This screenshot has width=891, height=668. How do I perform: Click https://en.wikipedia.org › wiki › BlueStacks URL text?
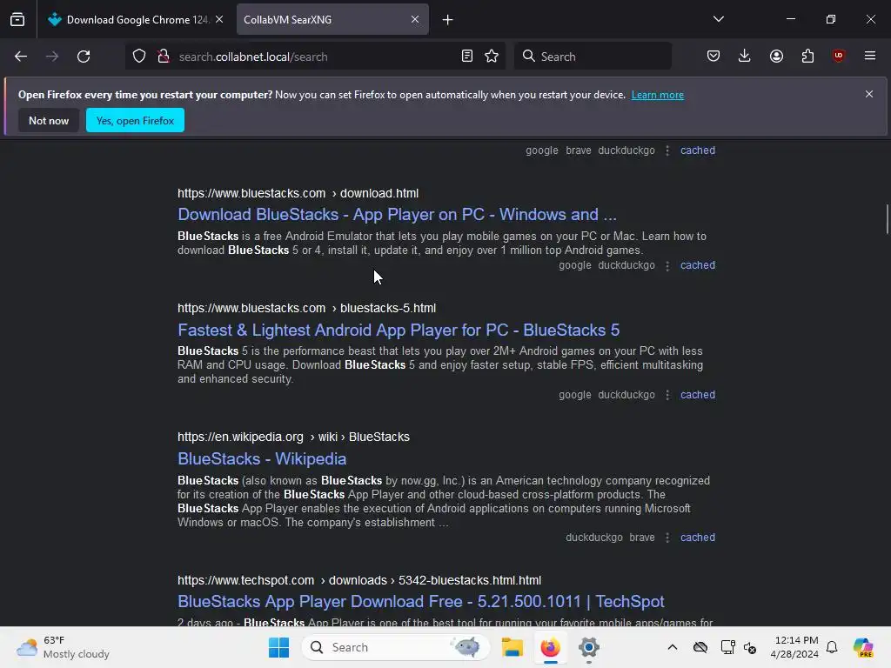293,438
